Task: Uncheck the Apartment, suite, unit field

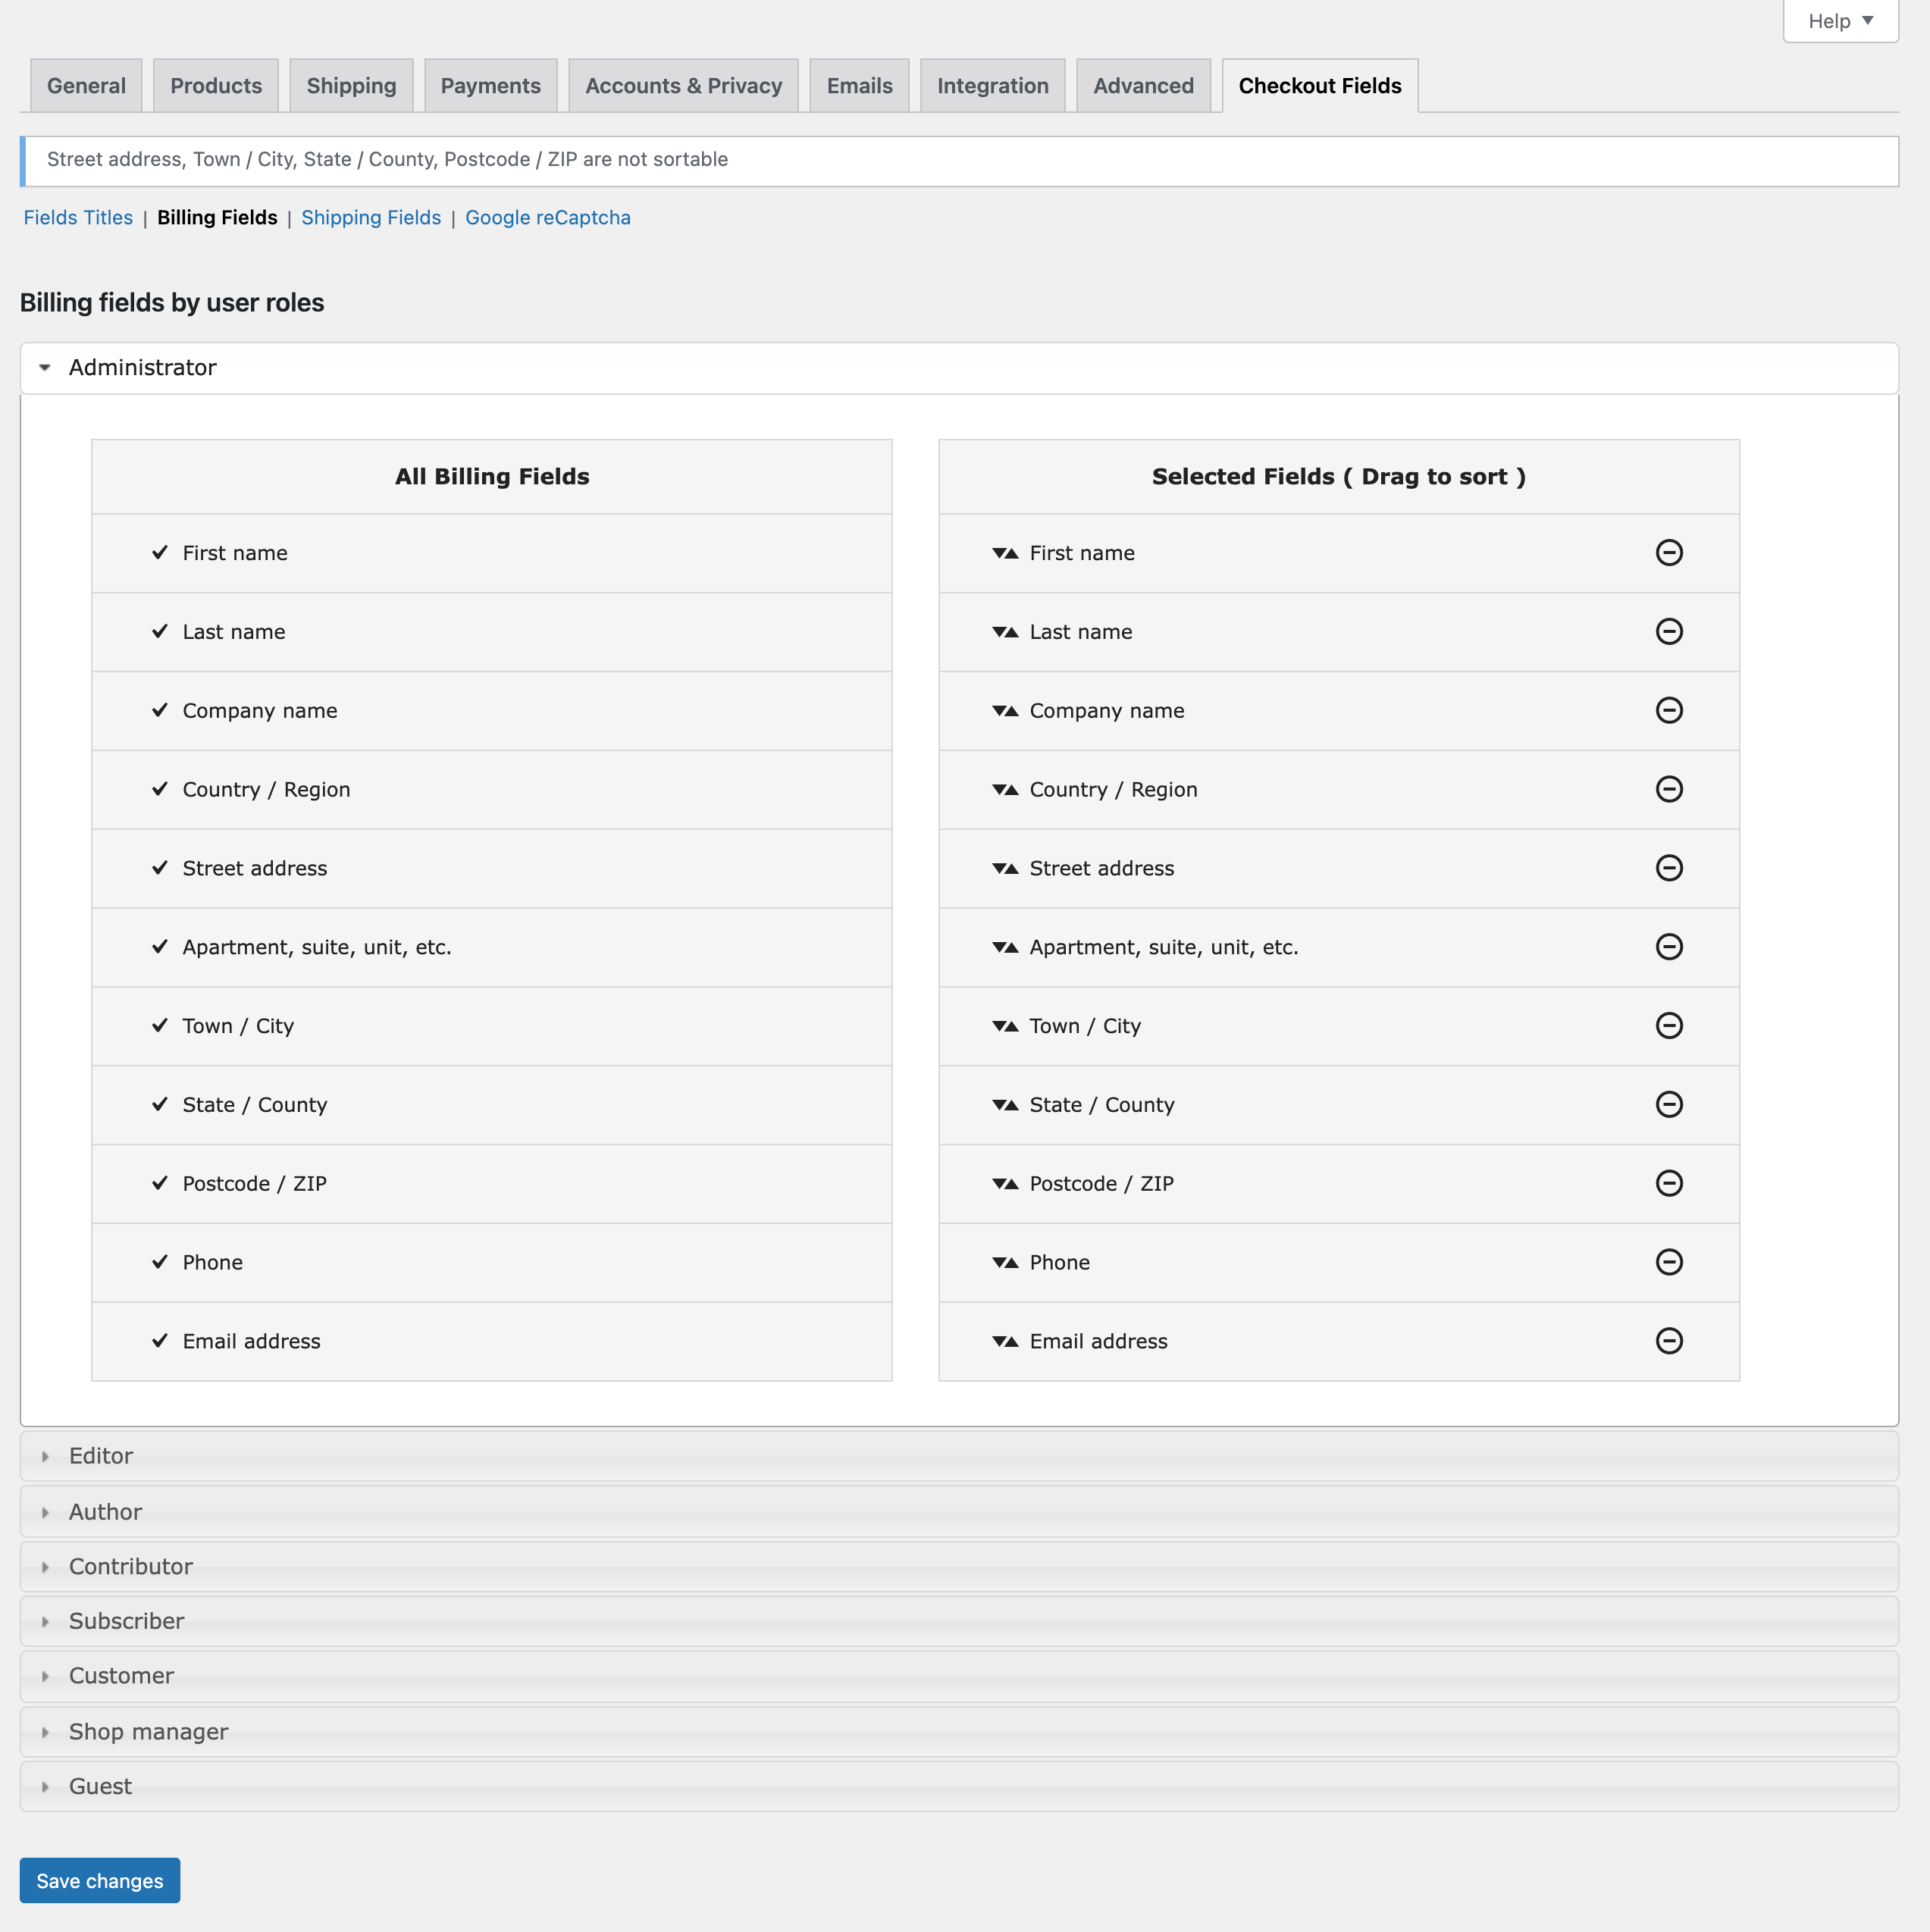Action: [160, 947]
